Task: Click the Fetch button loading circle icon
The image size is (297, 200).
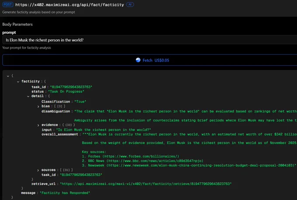Action: pos(138,60)
